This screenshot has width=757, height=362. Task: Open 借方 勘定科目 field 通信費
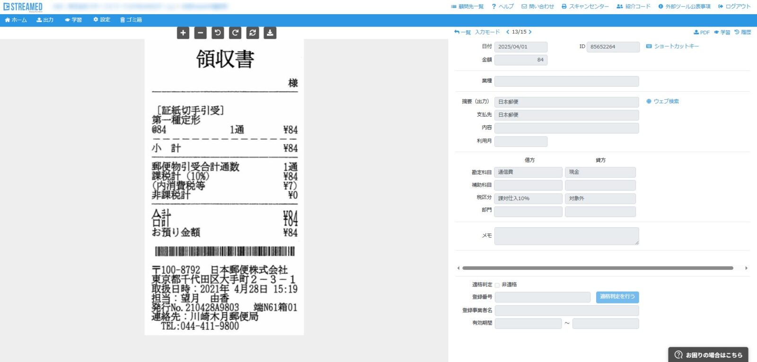tap(528, 172)
